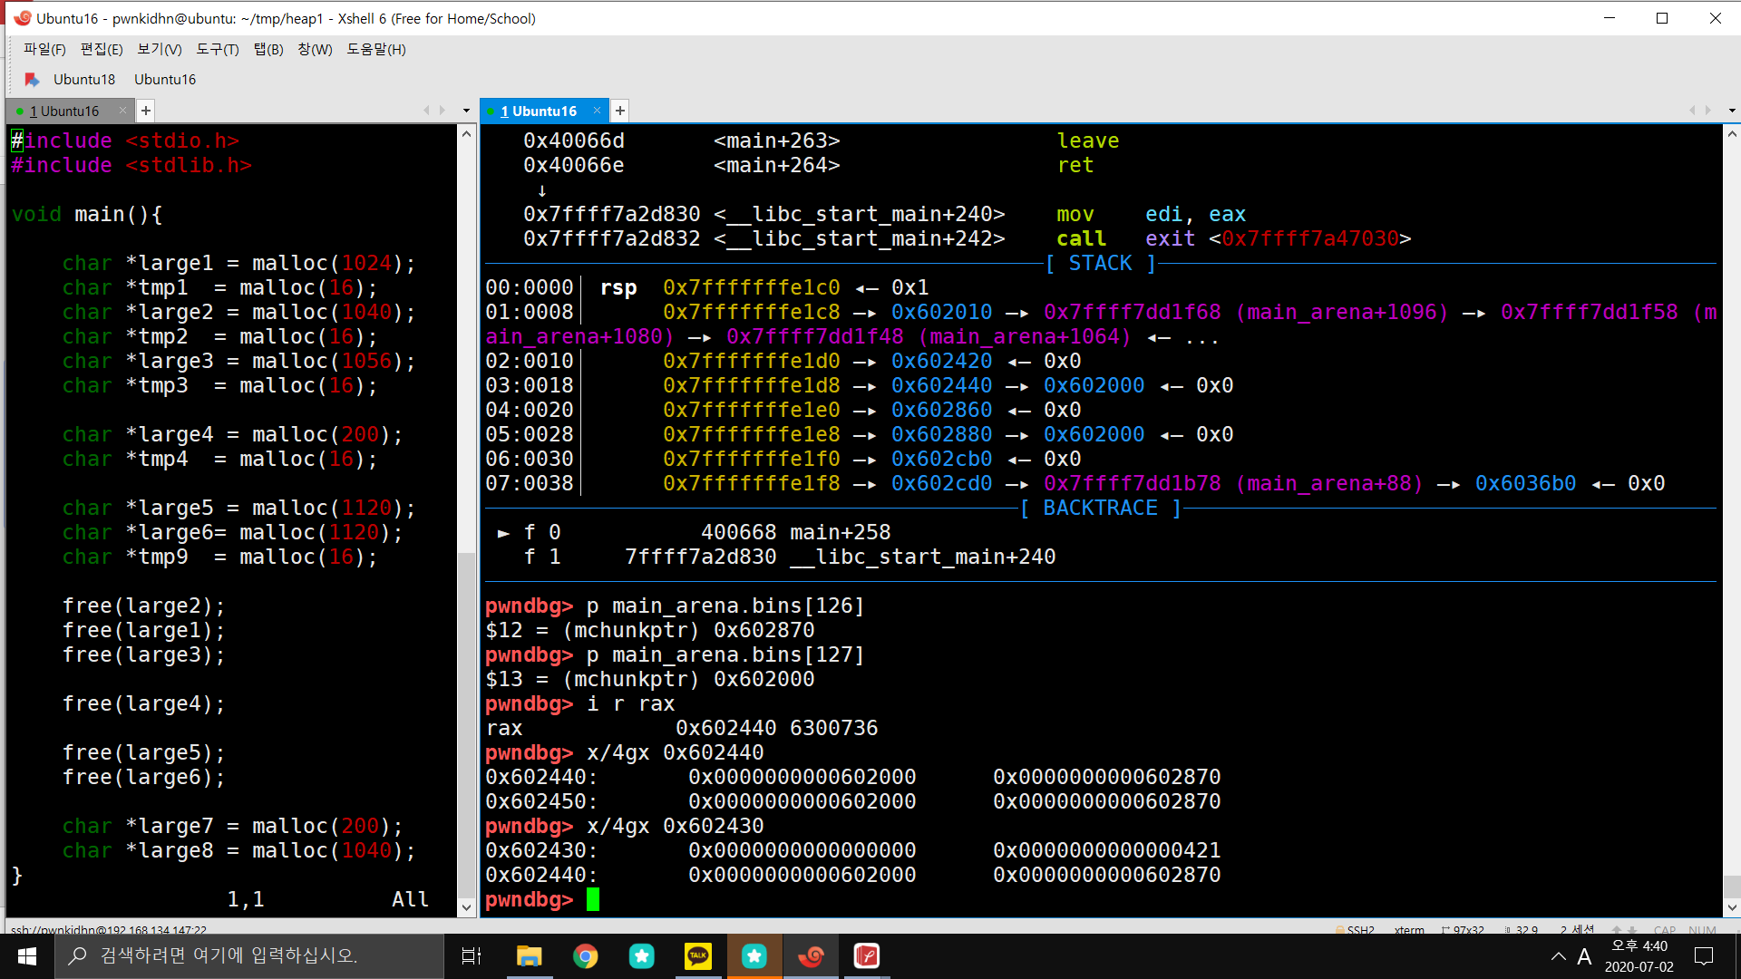This screenshot has width=1741, height=979.
Task: Click left pane scrollbar down arrow
Action: 467,907
